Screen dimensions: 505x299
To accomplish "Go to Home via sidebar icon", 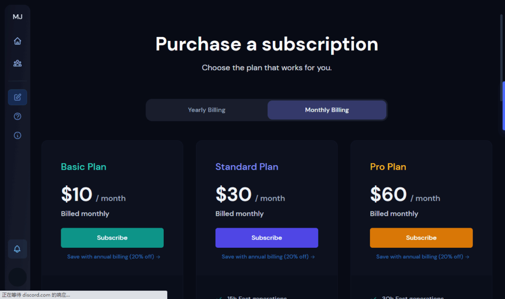I will 18,41.
